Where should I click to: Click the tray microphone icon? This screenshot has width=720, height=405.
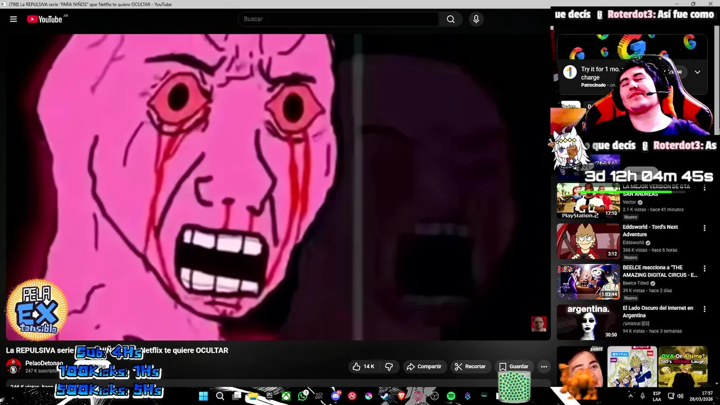(x=643, y=396)
